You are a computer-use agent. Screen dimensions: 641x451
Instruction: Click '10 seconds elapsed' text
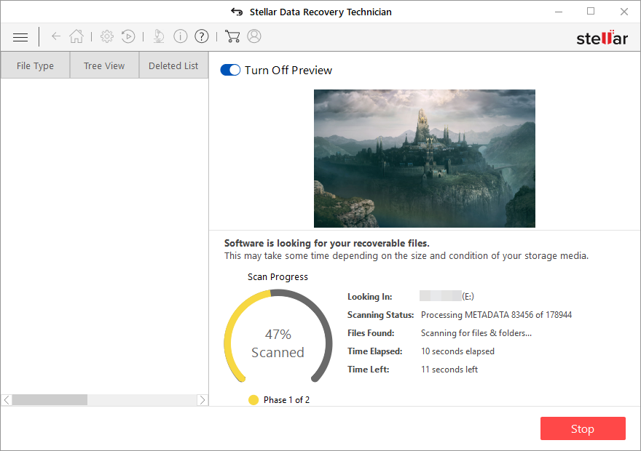pyautogui.click(x=457, y=351)
